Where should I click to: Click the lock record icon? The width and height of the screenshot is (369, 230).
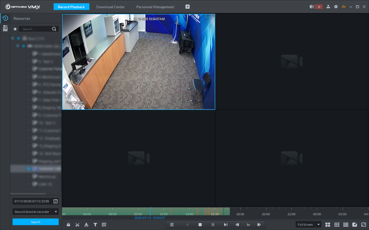68,225
